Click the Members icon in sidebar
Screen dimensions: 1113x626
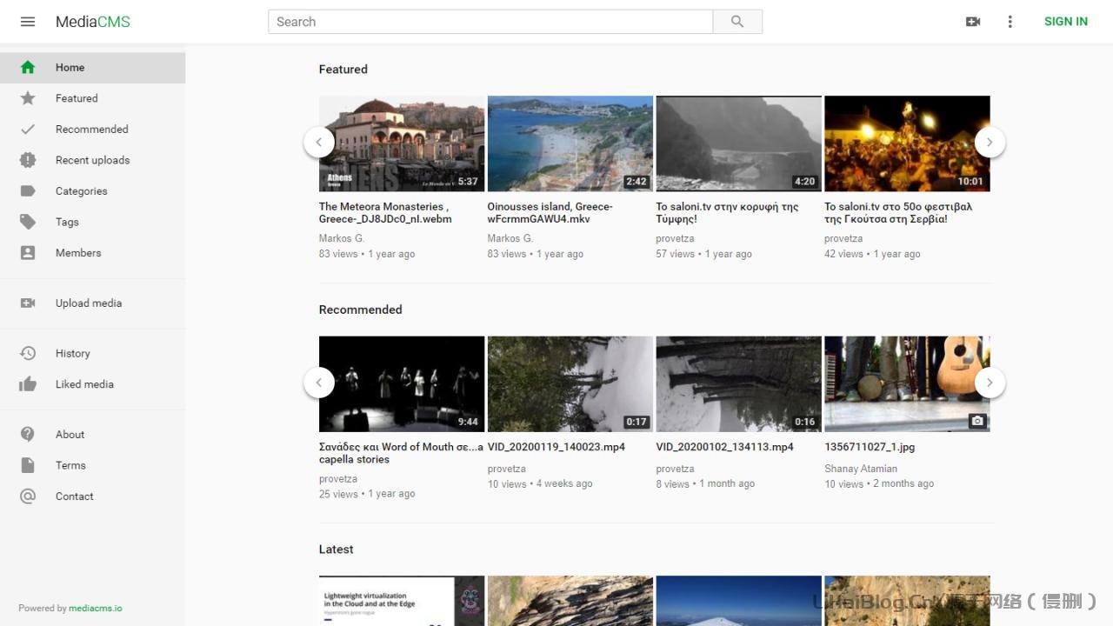point(28,253)
